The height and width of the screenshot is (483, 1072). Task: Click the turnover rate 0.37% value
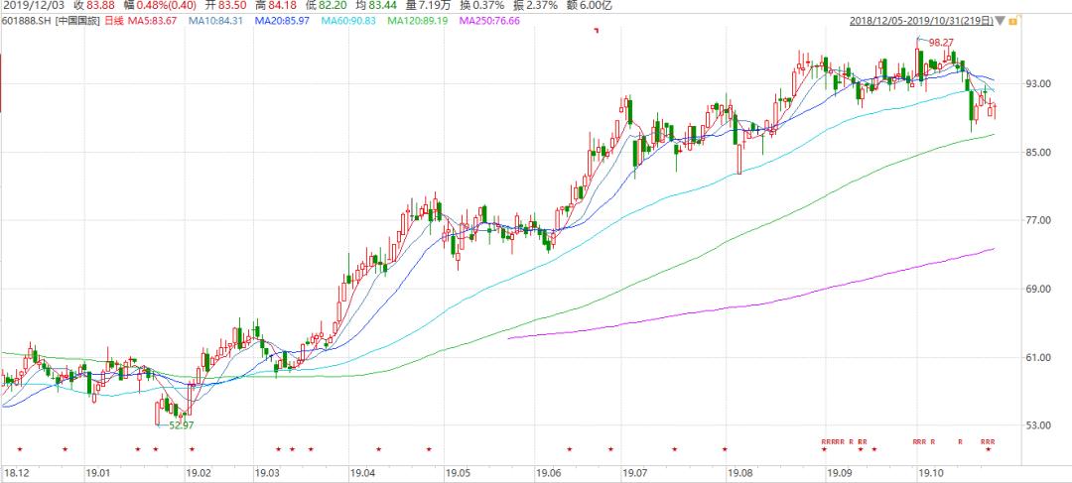coord(487,6)
